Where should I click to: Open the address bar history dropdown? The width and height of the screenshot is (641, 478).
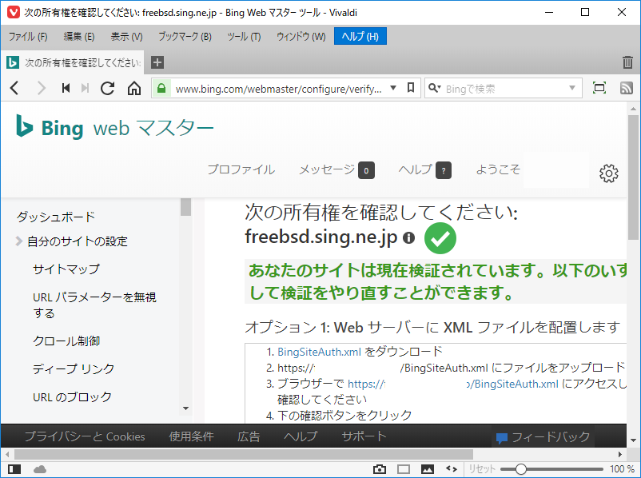point(393,88)
